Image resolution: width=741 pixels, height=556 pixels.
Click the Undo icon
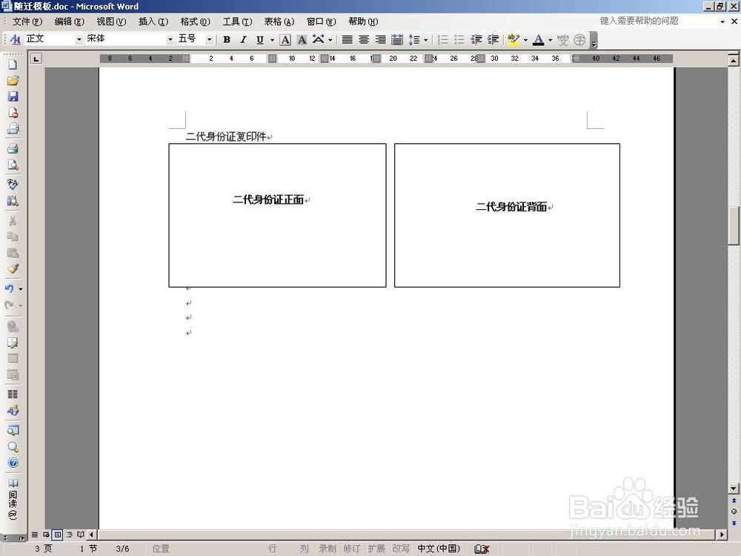coord(12,288)
